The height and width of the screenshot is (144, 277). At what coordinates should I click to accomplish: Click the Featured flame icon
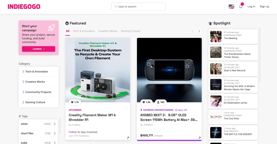coord(67,23)
